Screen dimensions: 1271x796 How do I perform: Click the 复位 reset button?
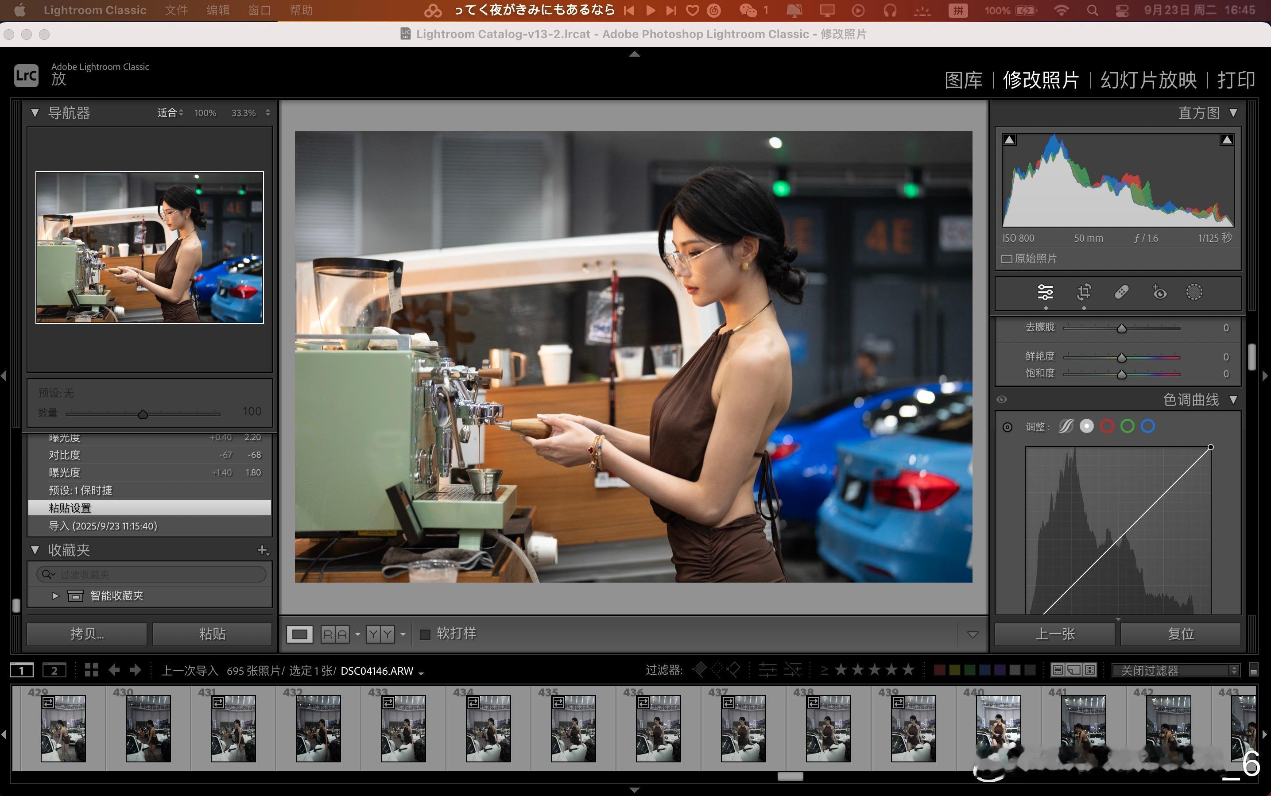1181,634
